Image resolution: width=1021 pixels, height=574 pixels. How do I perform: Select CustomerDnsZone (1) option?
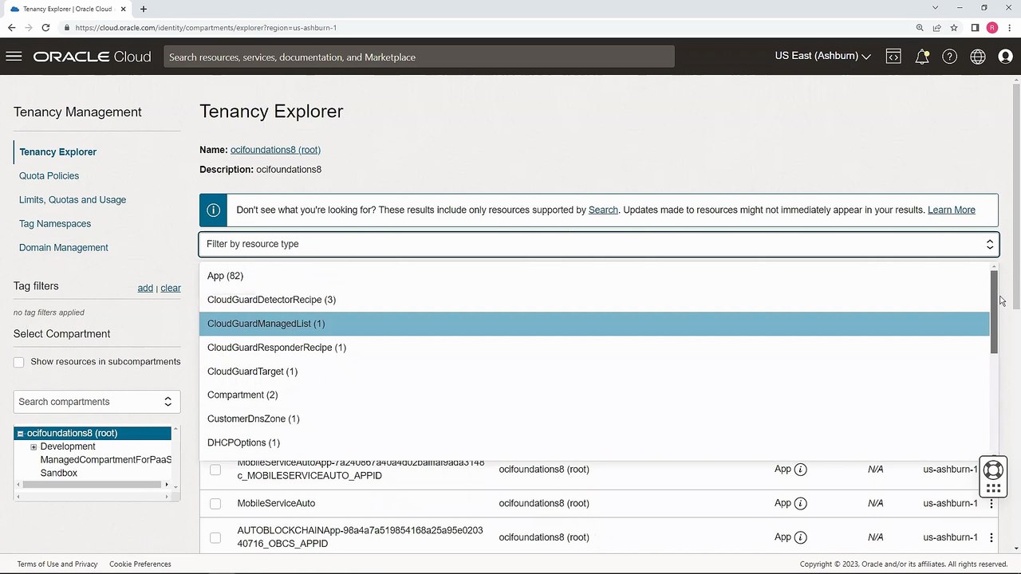[594, 419]
